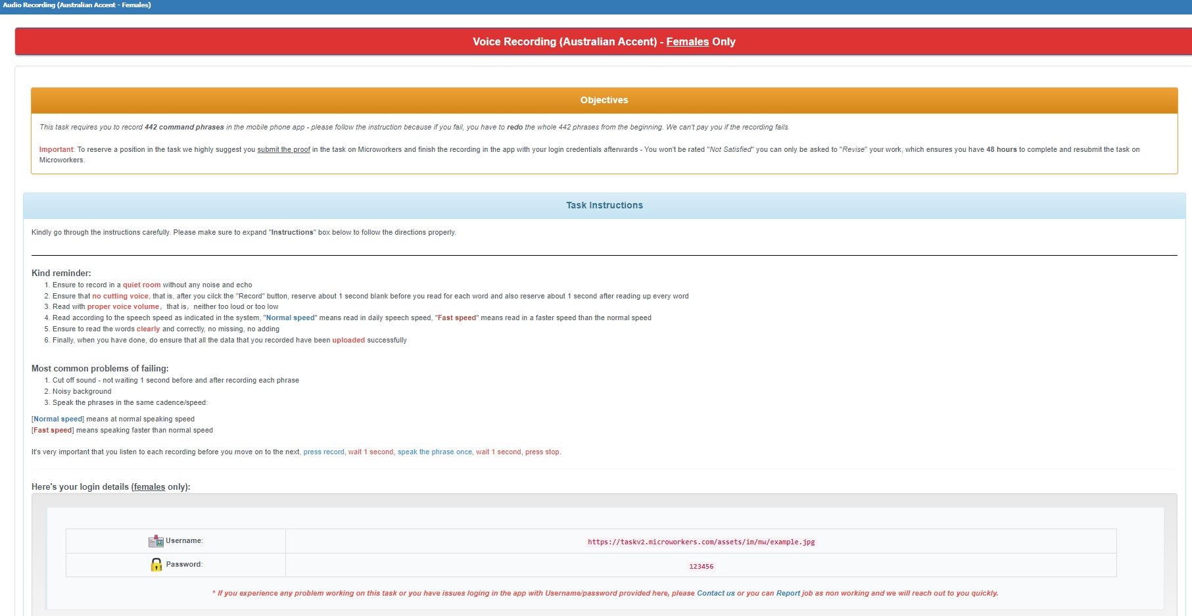Click the 'Kind reminder:' heading
Image resolution: width=1192 pixels, height=616 pixels.
(x=61, y=273)
